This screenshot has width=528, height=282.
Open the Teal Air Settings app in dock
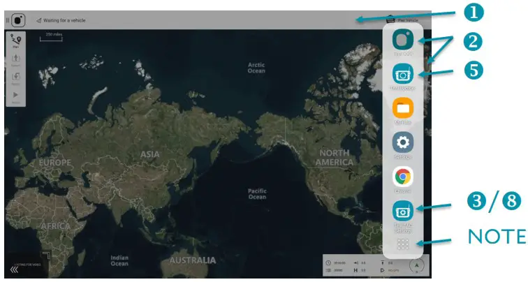click(x=403, y=211)
